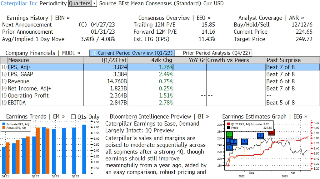Open Analyst Coverage ANR link
Image resolution: width=320 pixels, height=179 pixels.
tap(271, 18)
